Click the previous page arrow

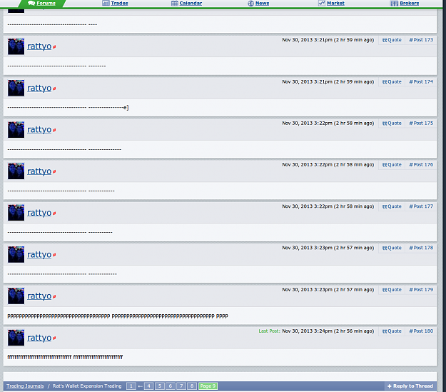click(141, 386)
